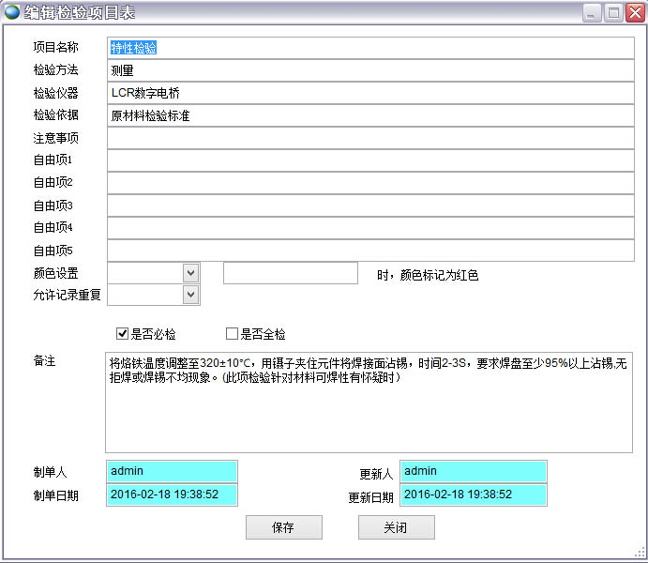Click the 自由项3 input box
648x563 pixels.
click(x=370, y=205)
